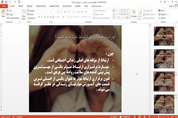The height and width of the screenshot is (118, 178).
Task: Fit slide to current window icon
Action: [176, 117]
